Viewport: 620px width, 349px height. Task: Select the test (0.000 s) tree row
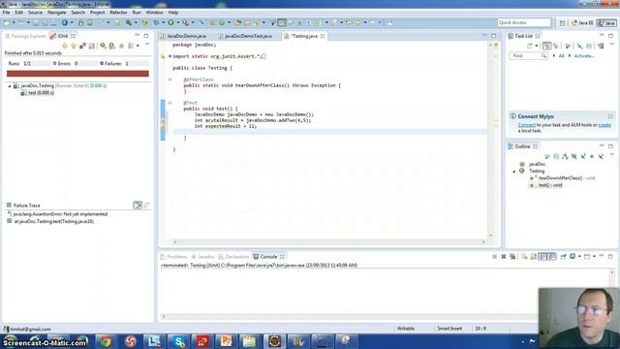coord(38,93)
